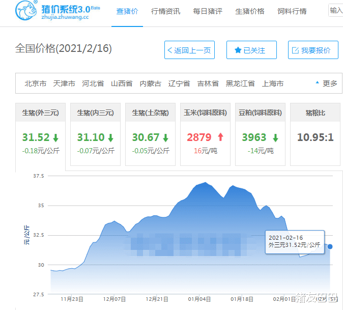Image resolution: width=343 pixels, height=310 pixels.
Task: Click the blue data point on the chart
Action: (330, 246)
